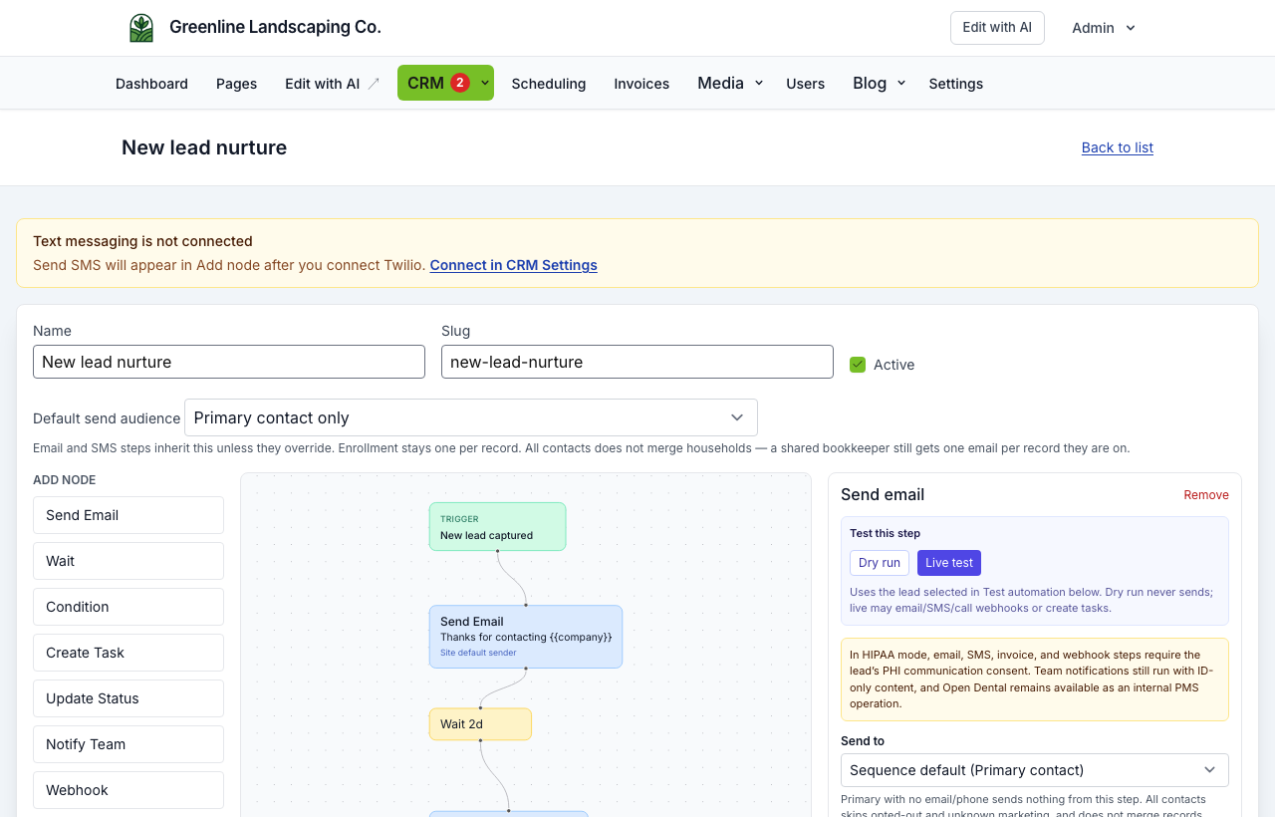The image size is (1275, 817).
Task: Open Scheduling in the nav bar
Action: [549, 84]
